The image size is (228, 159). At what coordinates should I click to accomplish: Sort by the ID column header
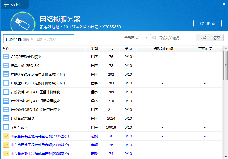pos(111,49)
